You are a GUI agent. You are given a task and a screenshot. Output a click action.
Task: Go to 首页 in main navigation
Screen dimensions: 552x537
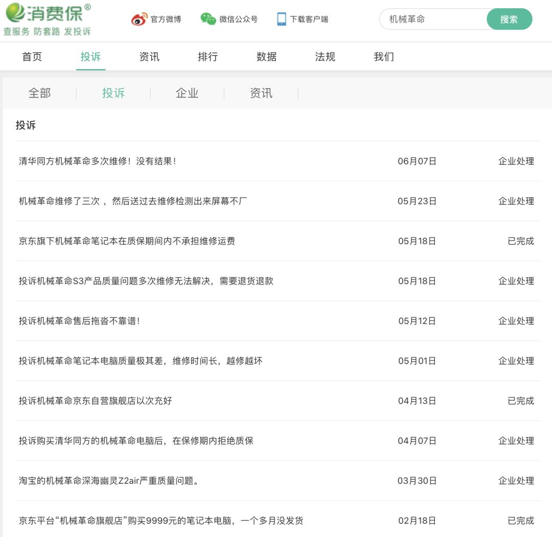pyautogui.click(x=32, y=56)
